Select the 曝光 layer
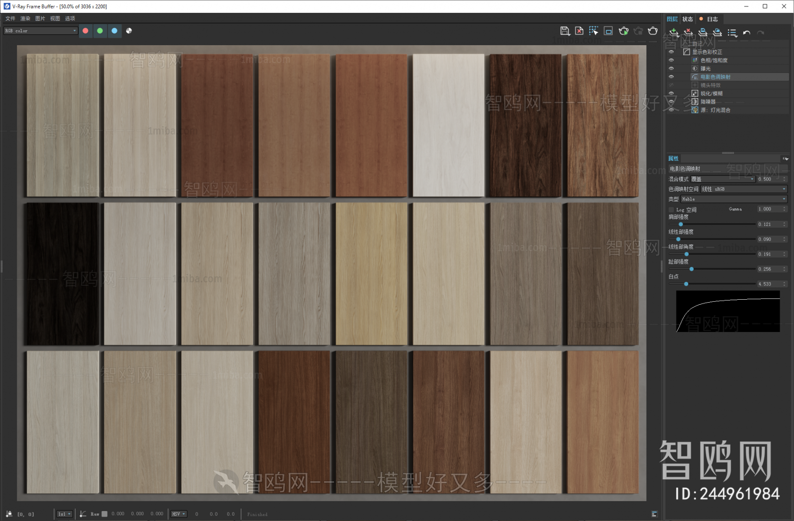794x521 pixels. (739, 68)
